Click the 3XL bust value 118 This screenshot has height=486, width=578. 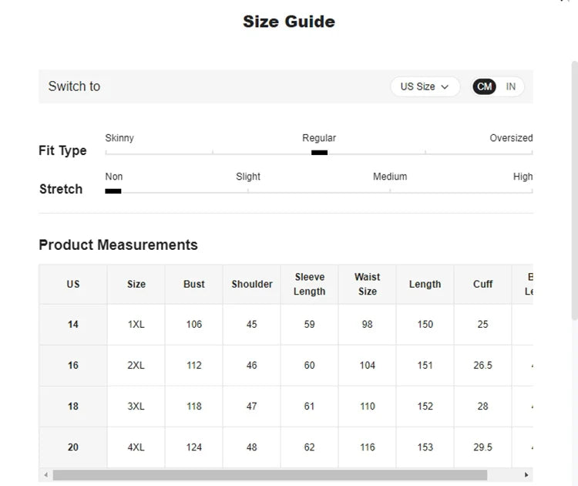[x=194, y=406]
